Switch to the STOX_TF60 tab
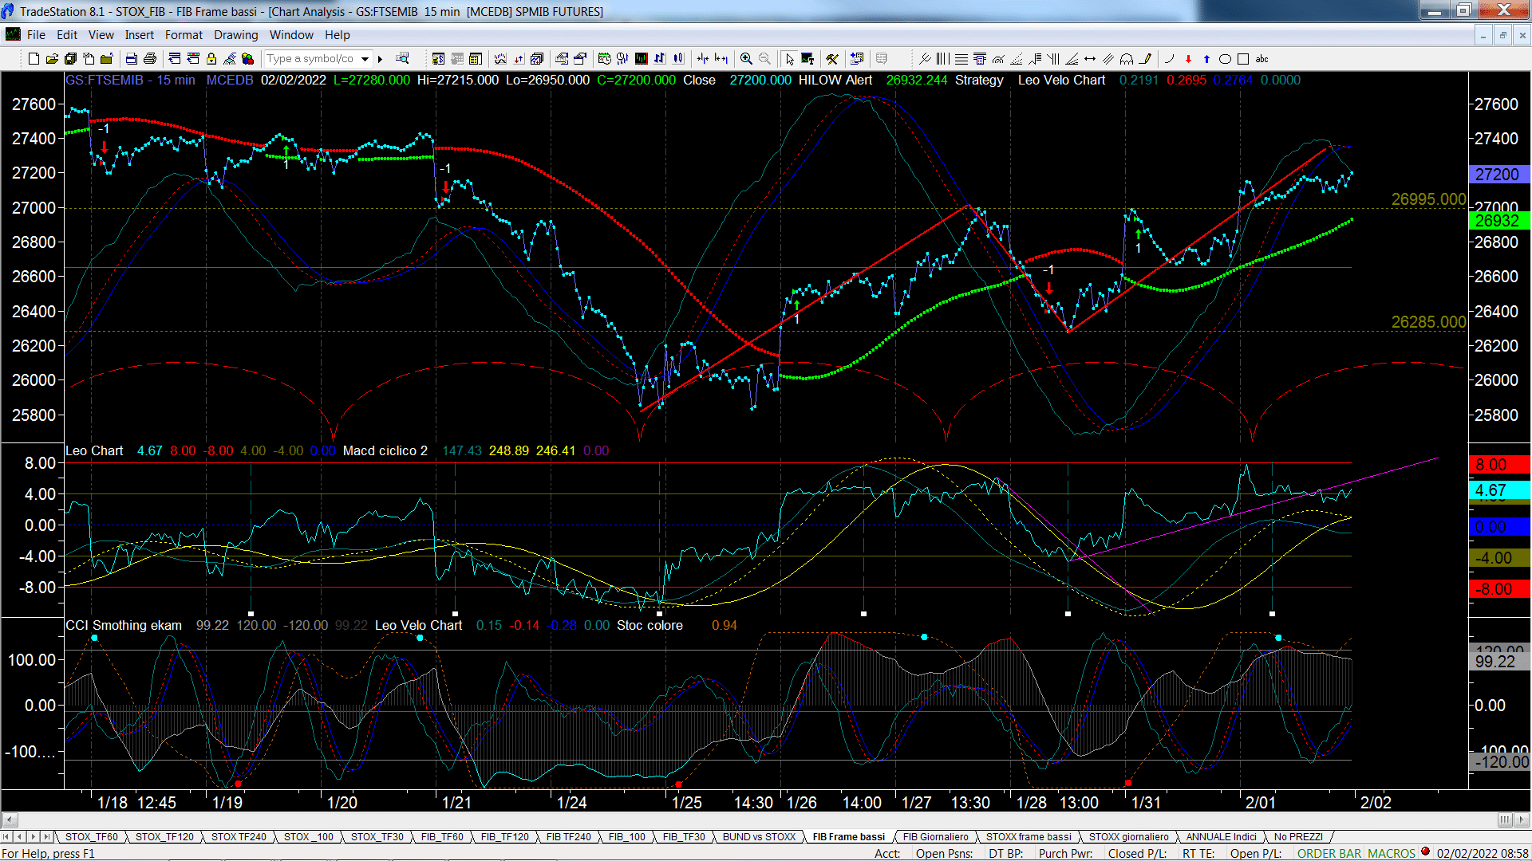This screenshot has width=1532, height=861. (91, 837)
